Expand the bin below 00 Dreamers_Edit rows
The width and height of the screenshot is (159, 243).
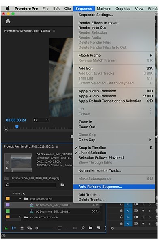click(x=20, y=217)
